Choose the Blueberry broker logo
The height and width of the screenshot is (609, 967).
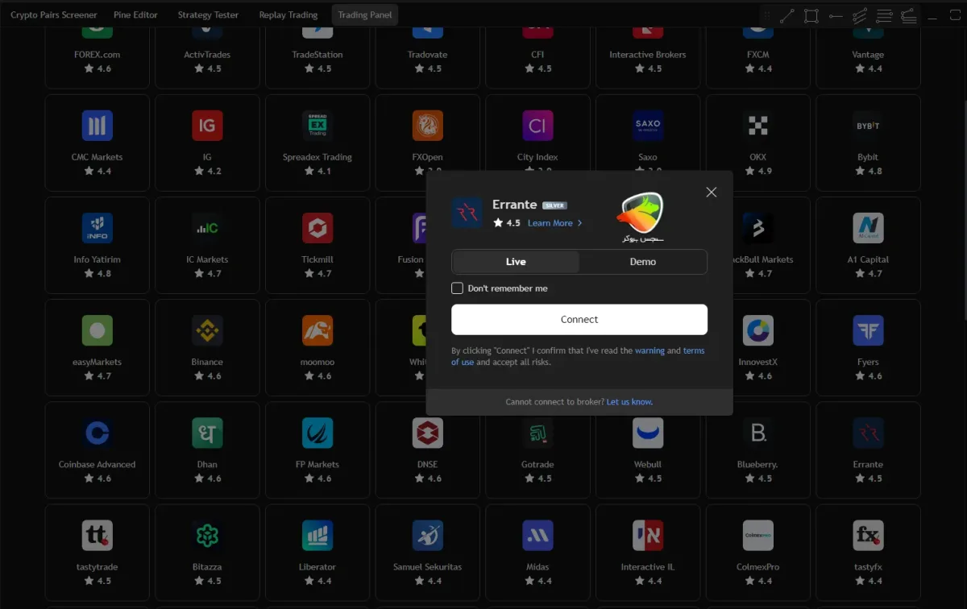[757, 433]
